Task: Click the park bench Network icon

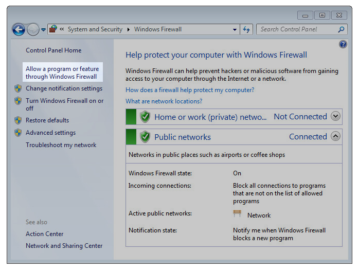Action: (237, 213)
